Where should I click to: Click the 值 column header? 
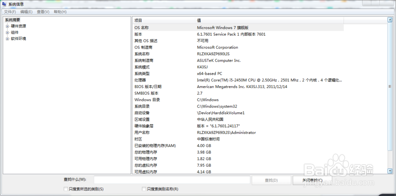pos(269,21)
